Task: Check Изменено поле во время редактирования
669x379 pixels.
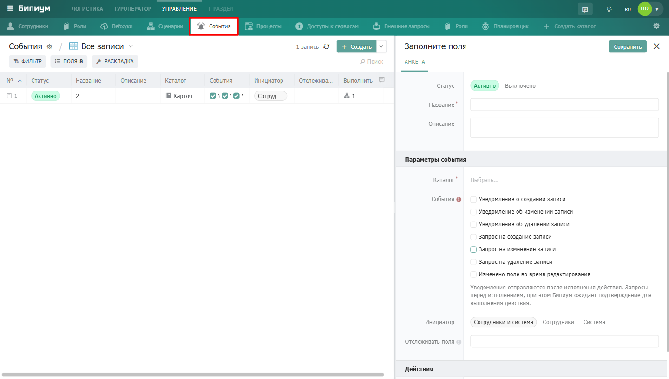Action: [x=473, y=274]
